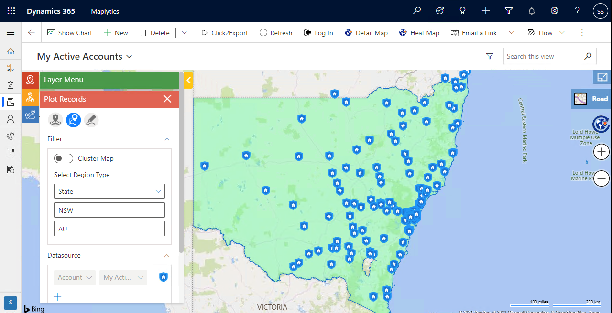Screen dimensions: 612x313
Task: Open view filter funnel beside search box
Action: [x=489, y=56]
